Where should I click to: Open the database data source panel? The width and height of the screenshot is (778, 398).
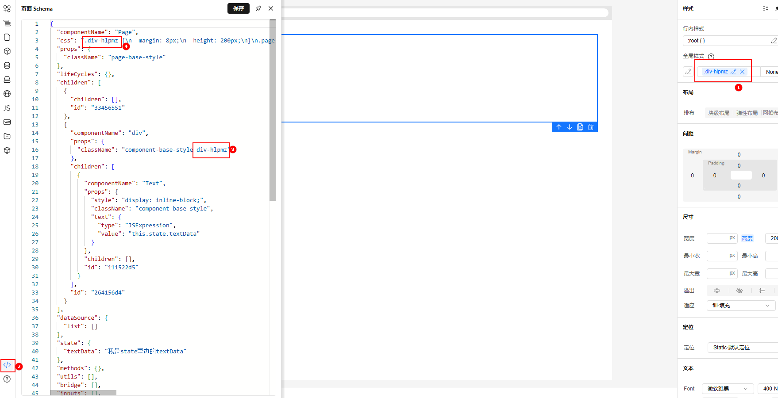coord(7,65)
